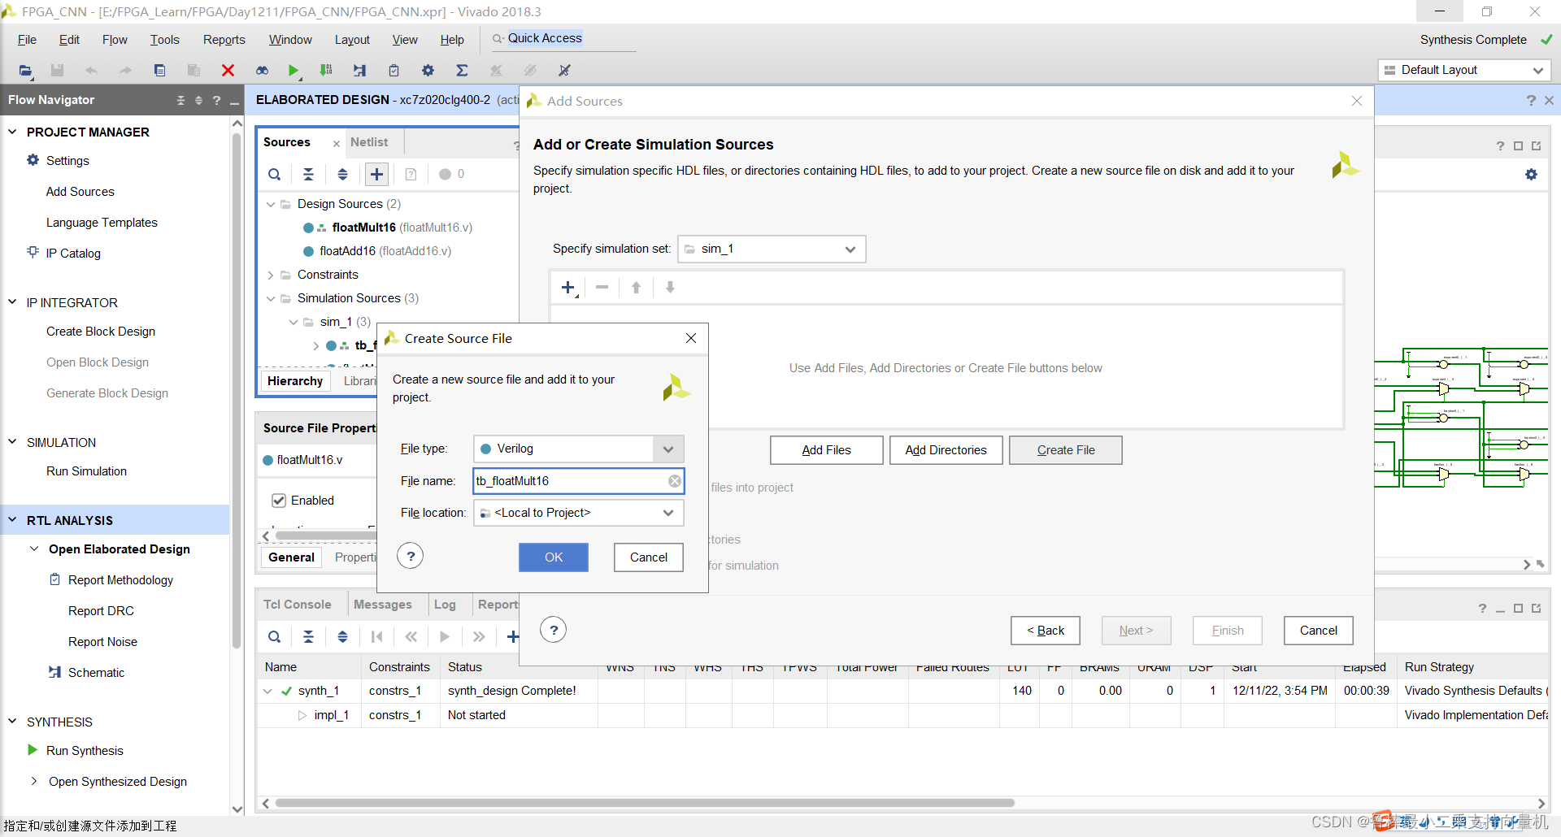
Task: Click the move up arrow in Add Sources file list
Action: 636,288
